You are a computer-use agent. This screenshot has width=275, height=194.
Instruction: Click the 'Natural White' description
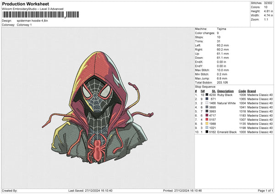tap(226, 103)
